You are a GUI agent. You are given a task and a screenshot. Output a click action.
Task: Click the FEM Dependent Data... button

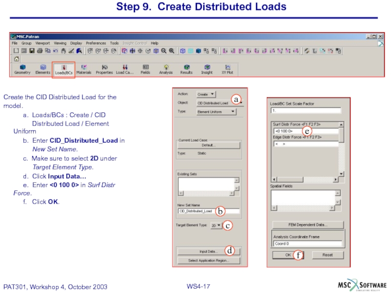pos(308,225)
